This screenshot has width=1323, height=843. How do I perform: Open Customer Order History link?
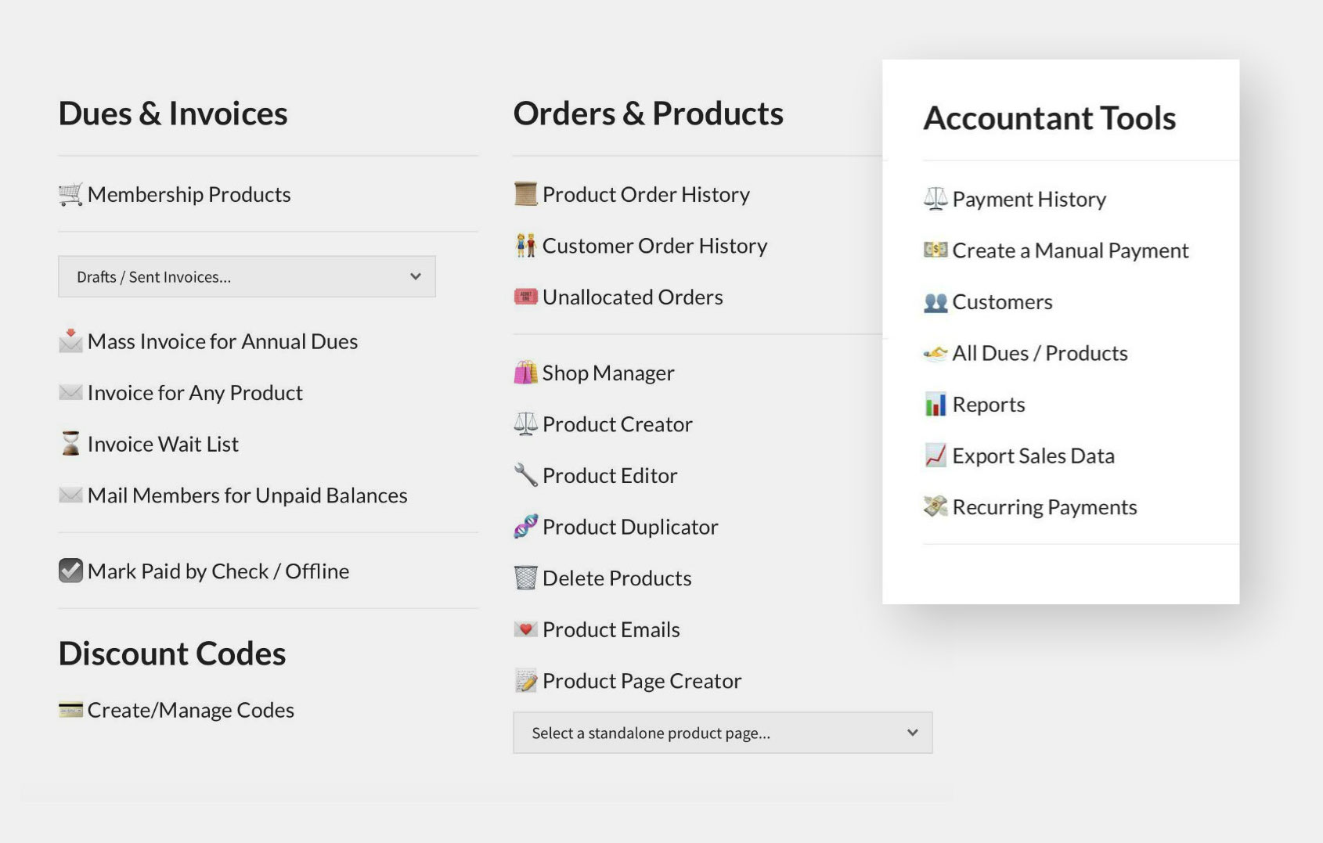click(x=654, y=246)
